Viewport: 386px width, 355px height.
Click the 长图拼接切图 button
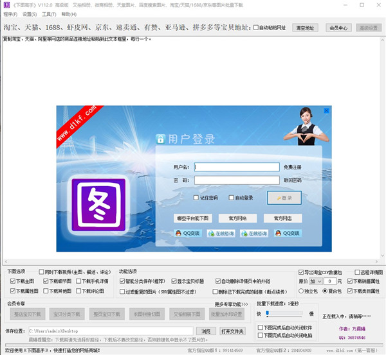(147, 314)
